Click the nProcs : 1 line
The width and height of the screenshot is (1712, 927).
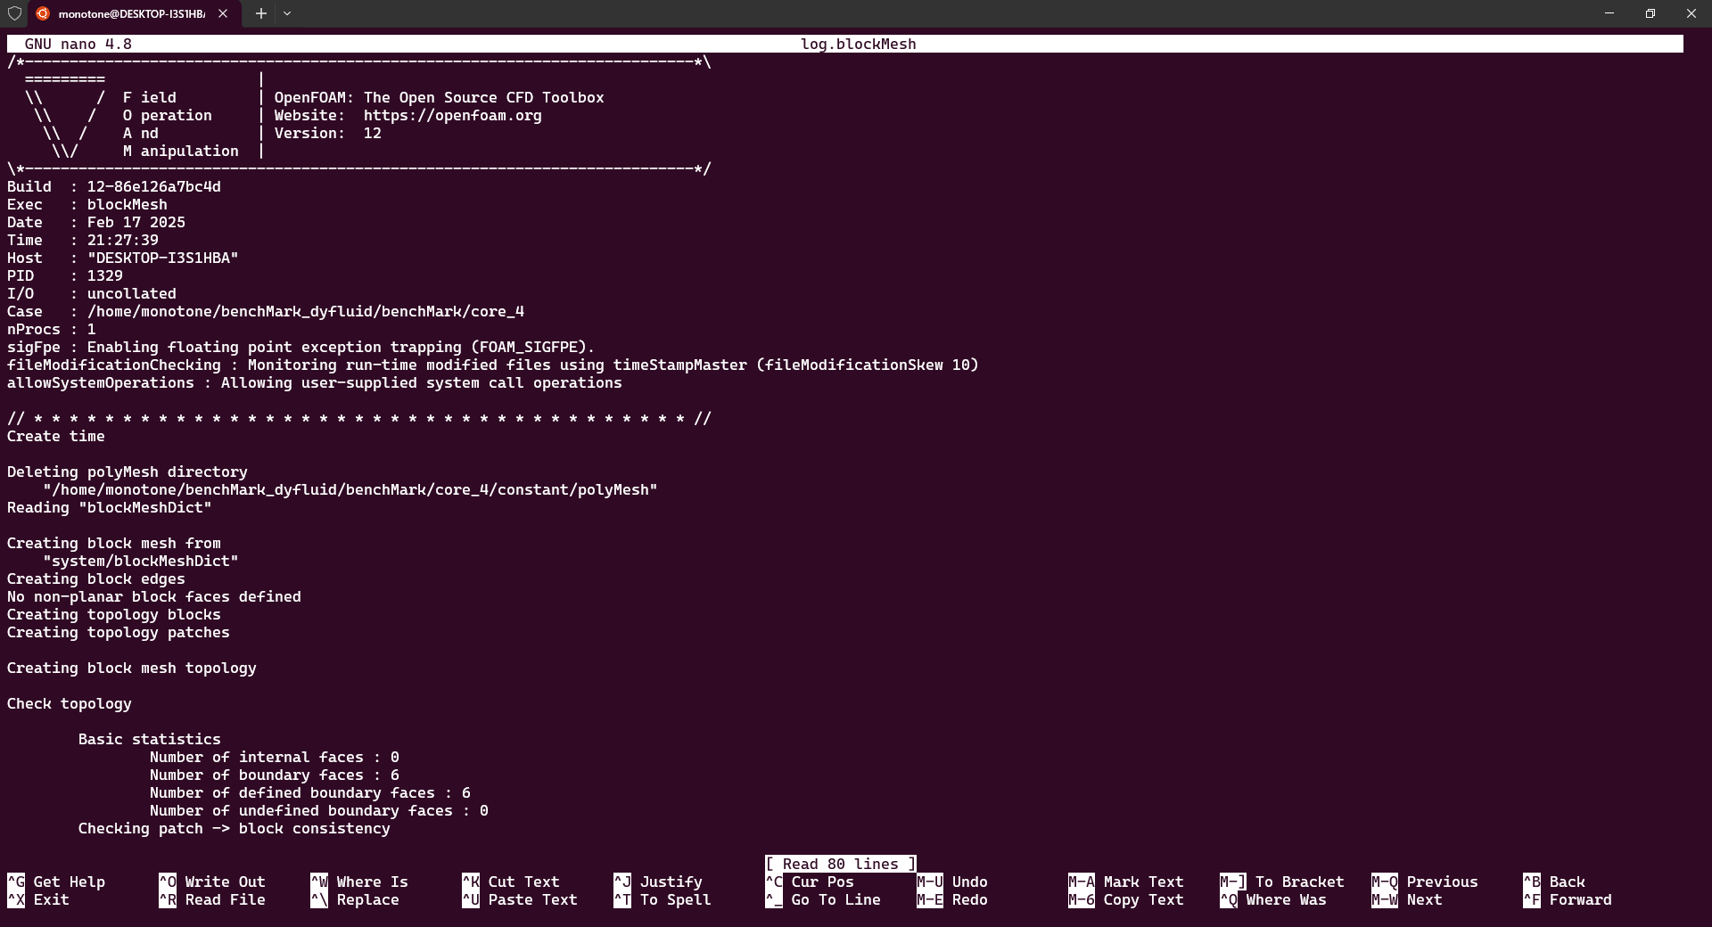52,329
